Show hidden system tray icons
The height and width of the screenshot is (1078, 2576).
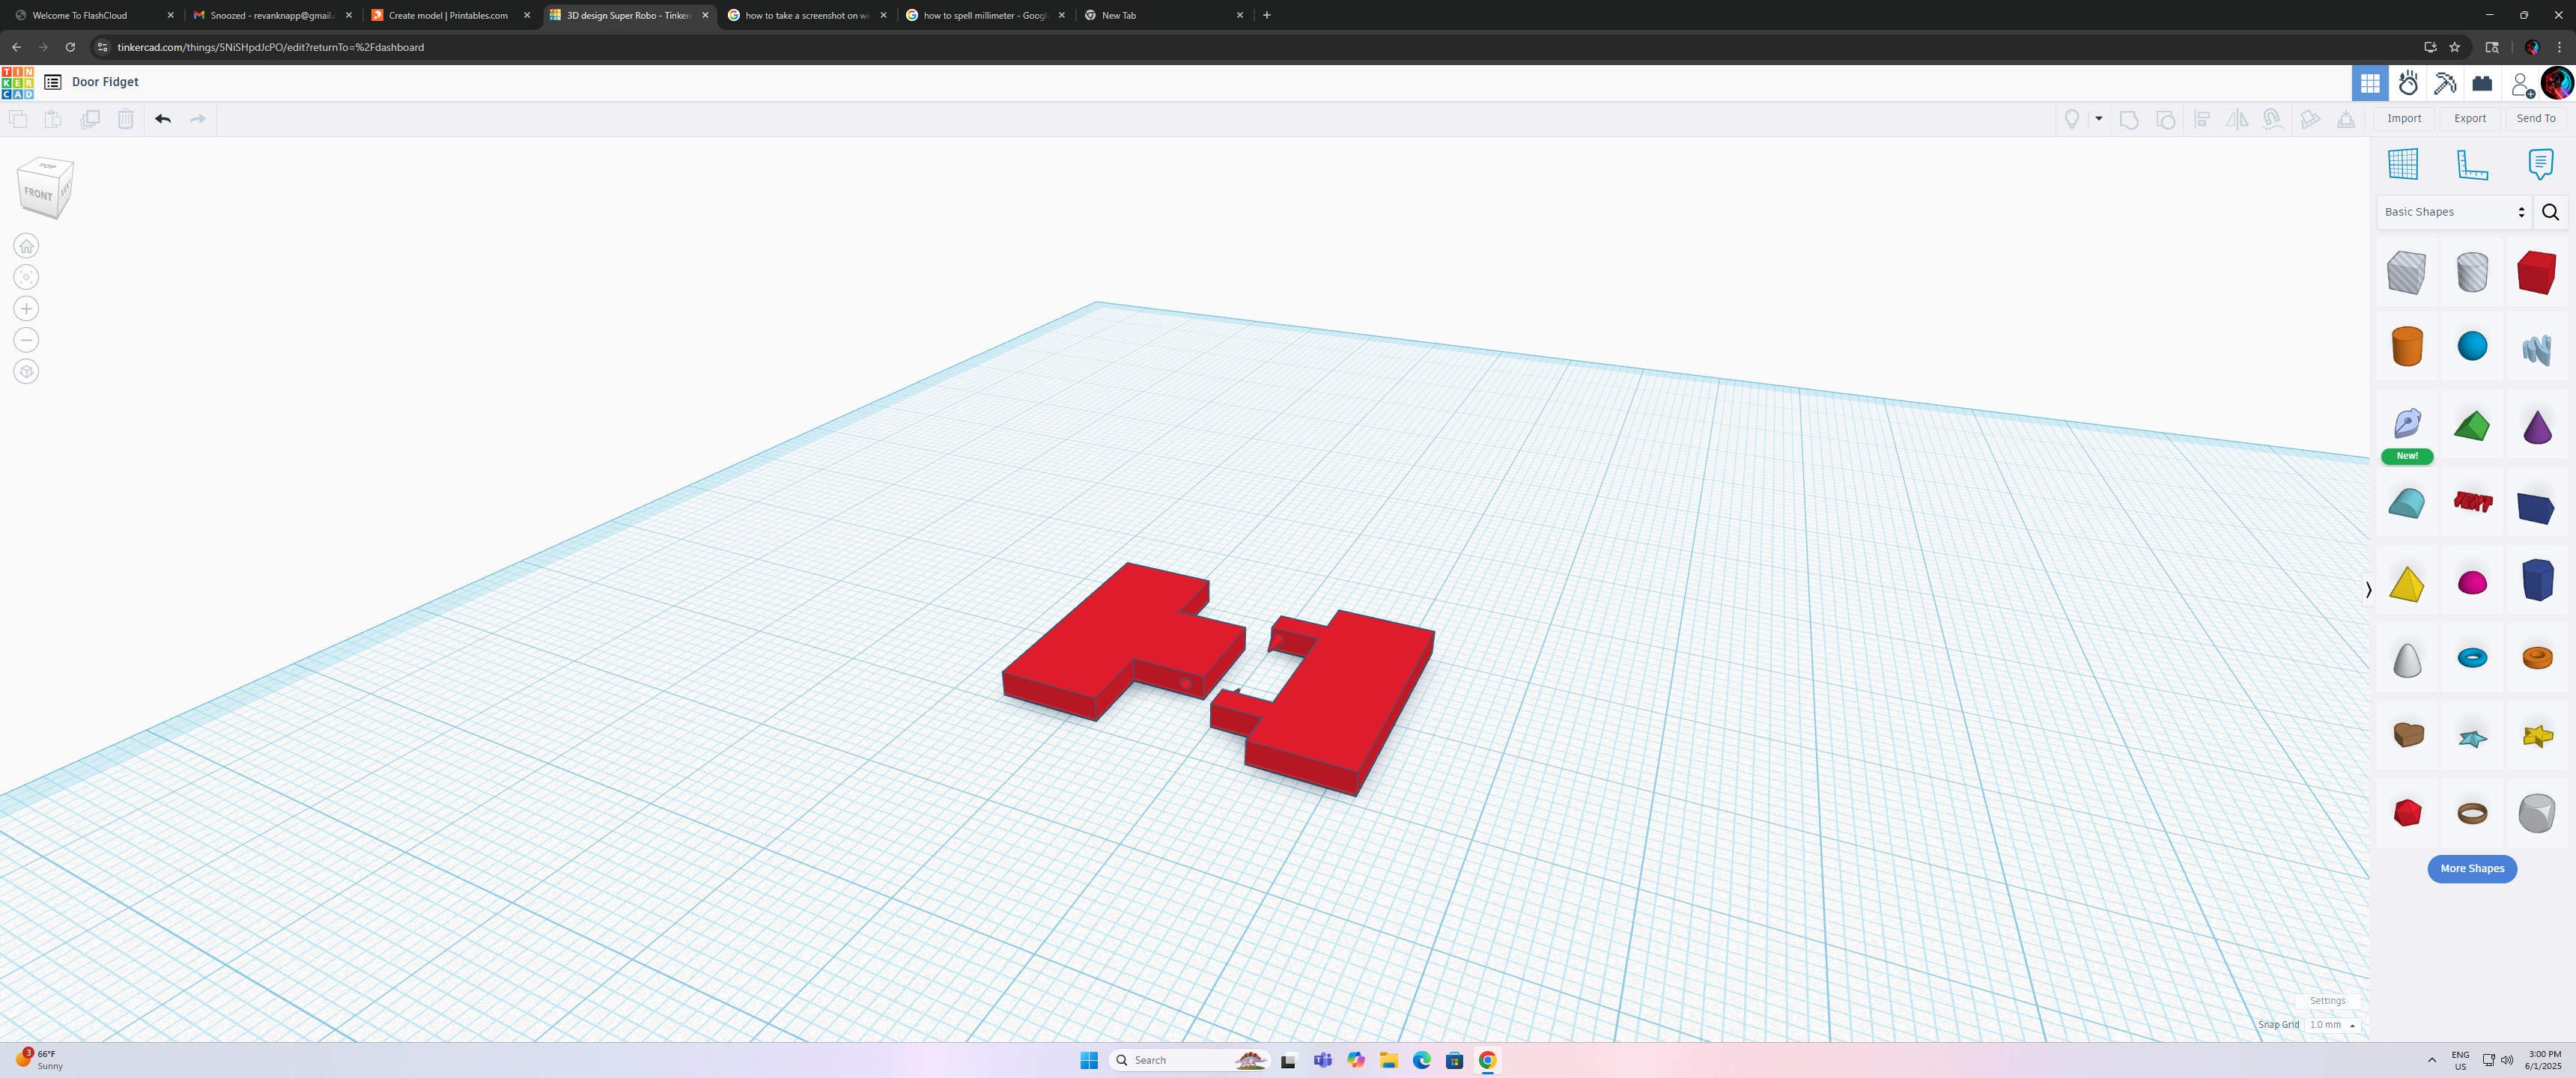2432,1060
